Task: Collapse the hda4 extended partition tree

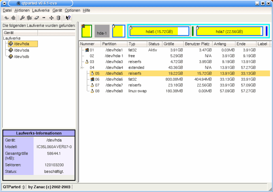Action: pos(82,68)
